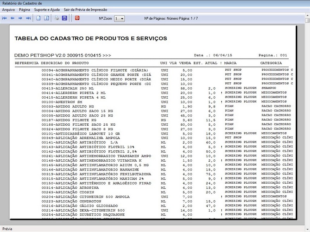Open the Suporte e Ajuda menu
Image resolution: width=310 pixels, height=232 pixels.
tap(47, 9)
